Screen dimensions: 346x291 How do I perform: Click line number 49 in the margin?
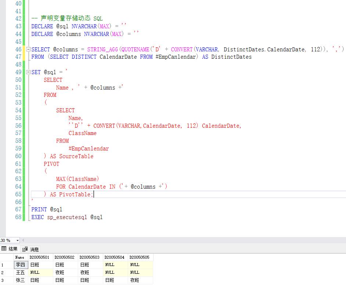coord(18,72)
